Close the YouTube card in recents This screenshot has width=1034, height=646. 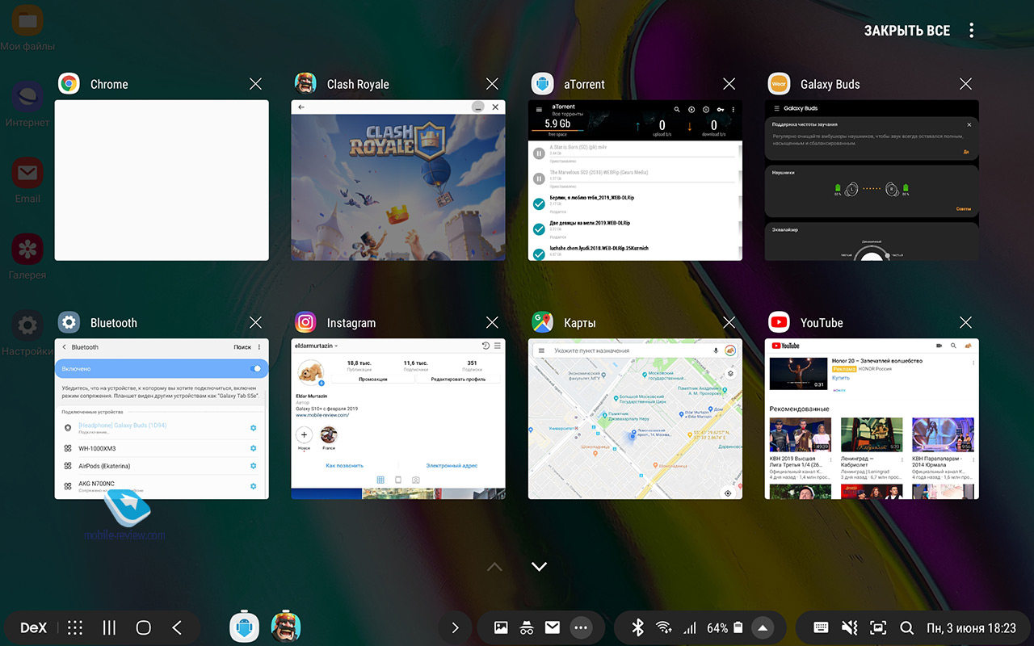pyautogui.click(x=965, y=322)
